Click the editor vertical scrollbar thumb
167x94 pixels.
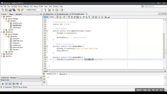click(x=164, y=46)
